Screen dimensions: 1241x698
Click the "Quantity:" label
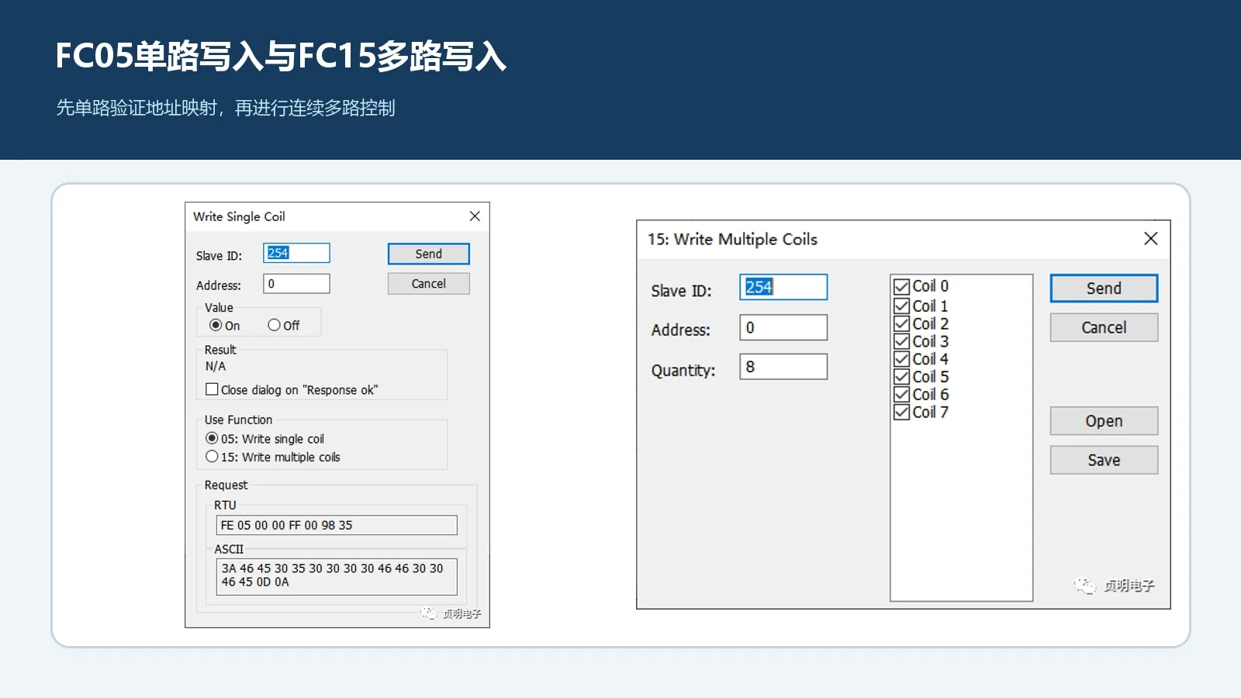click(x=683, y=370)
